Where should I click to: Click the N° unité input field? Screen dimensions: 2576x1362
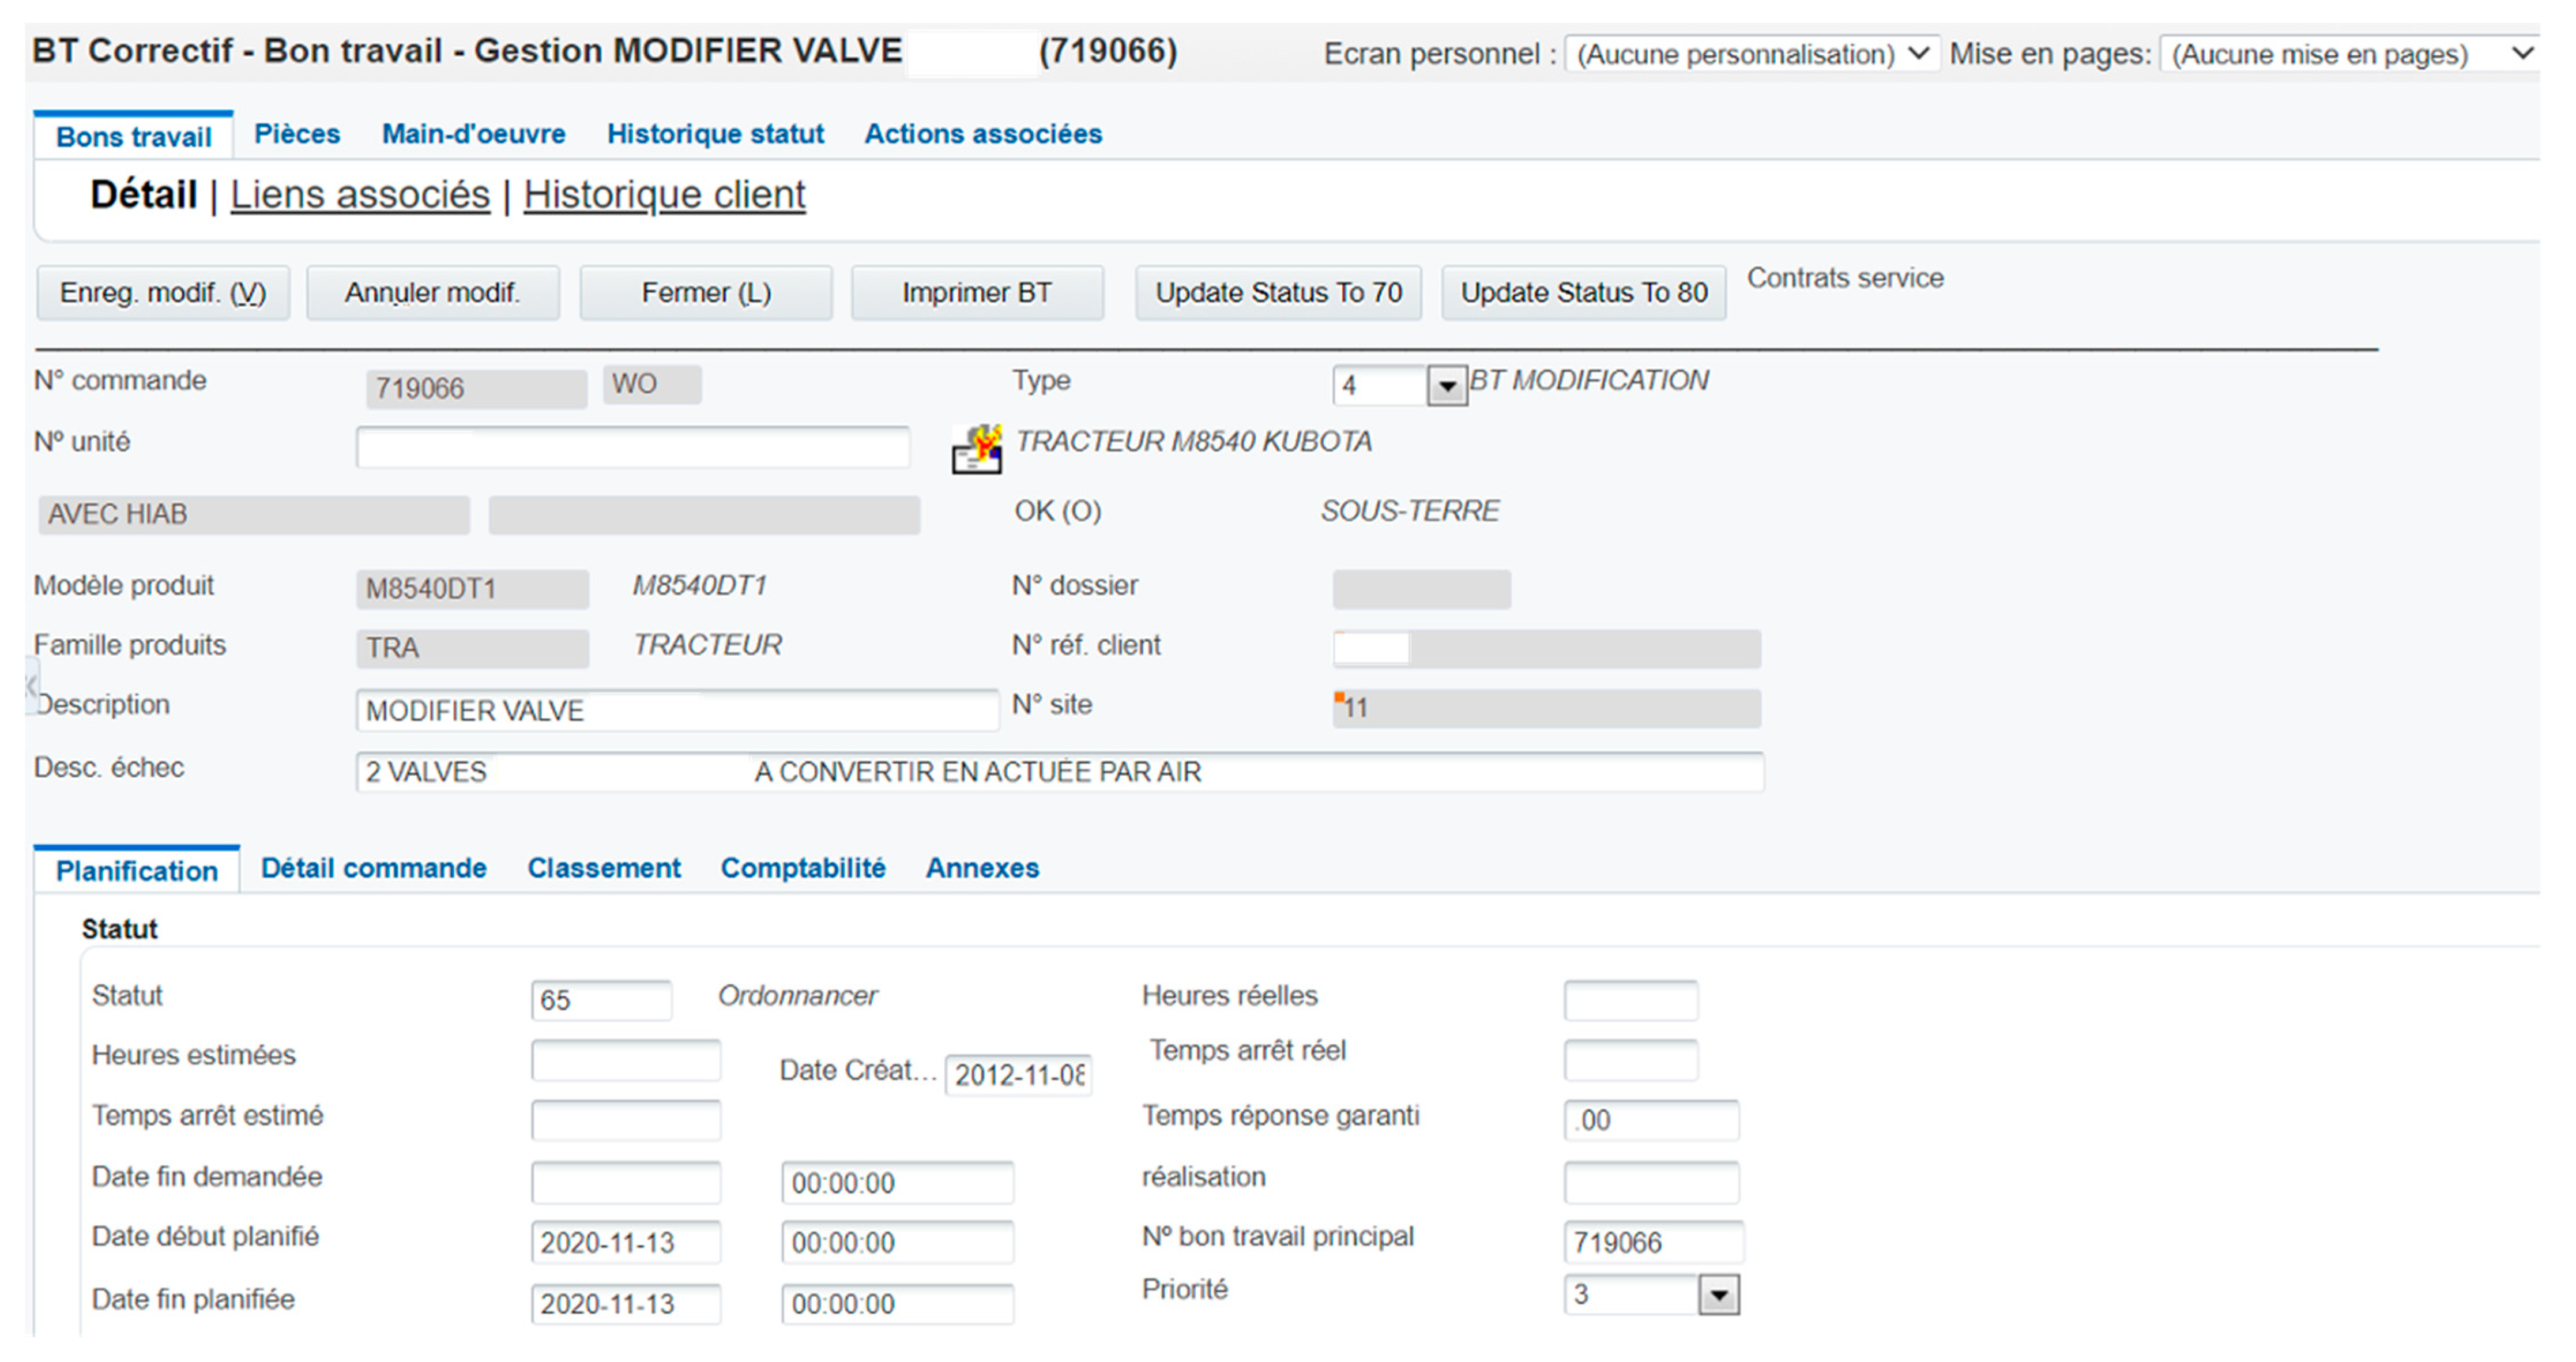coord(632,447)
